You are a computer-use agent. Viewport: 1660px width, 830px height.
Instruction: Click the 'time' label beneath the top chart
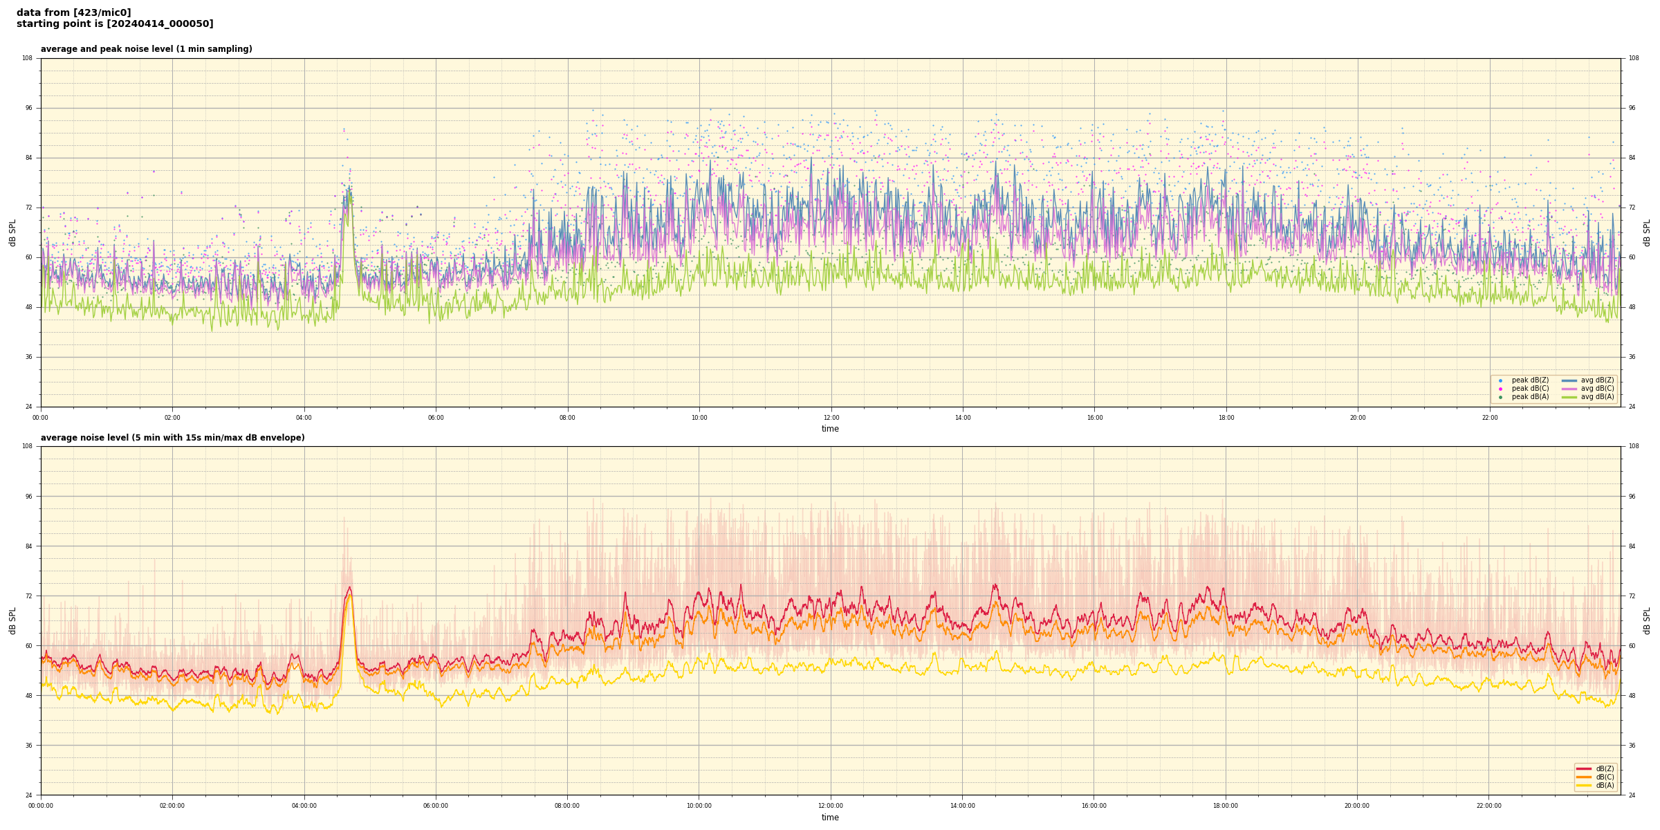(x=830, y=429)
